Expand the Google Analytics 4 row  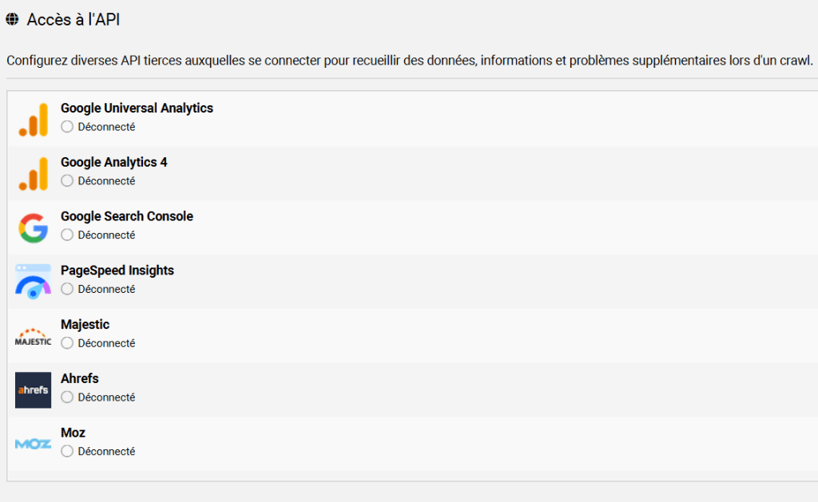[x=399, y=171]
